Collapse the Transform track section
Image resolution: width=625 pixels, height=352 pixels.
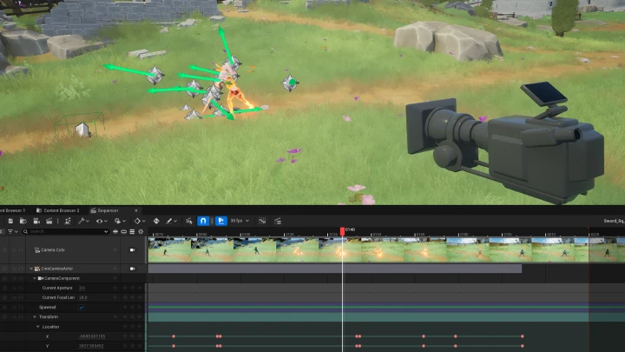point(34,316)
